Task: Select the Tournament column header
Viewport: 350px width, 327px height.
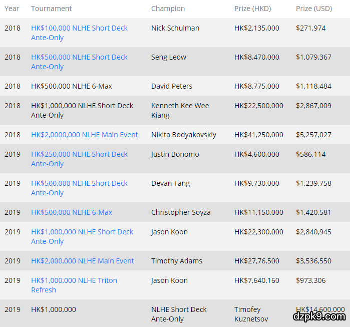Action: (51, 9)
